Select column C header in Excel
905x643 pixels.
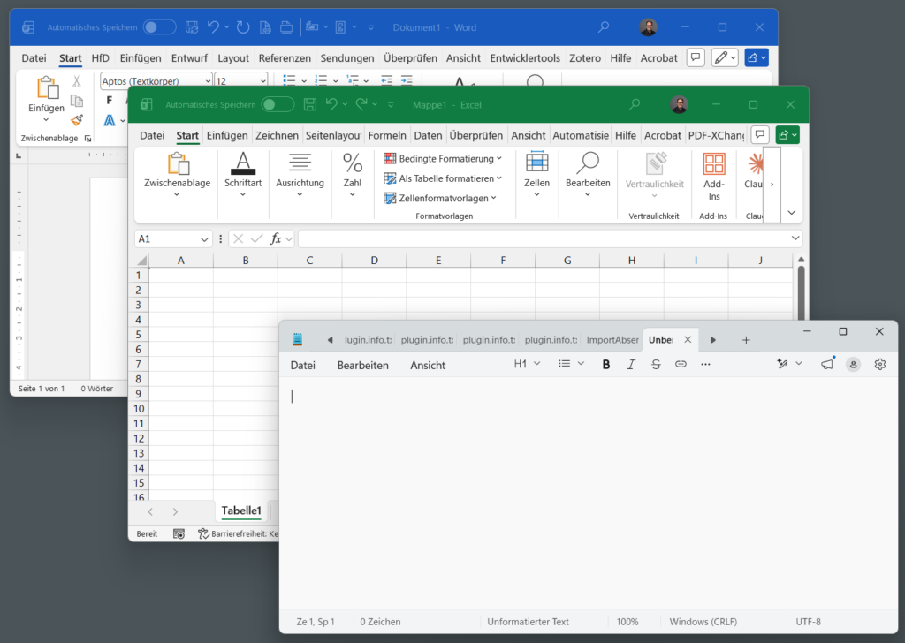pos(310,261)
